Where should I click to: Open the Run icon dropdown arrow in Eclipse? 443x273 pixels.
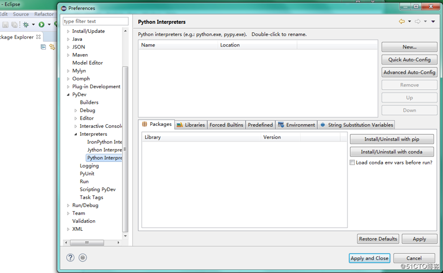(49, 25)
